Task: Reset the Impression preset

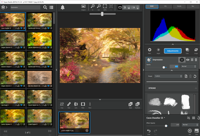Action: tap(195, 76)
